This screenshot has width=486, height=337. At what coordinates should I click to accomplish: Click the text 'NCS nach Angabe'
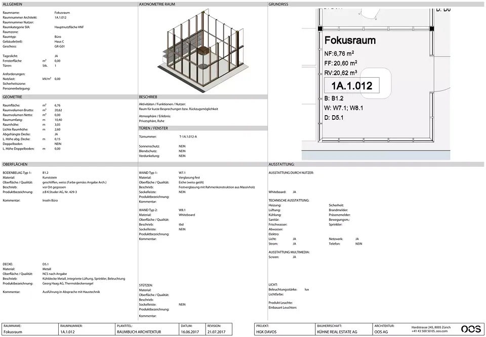[x=55, y=274]
